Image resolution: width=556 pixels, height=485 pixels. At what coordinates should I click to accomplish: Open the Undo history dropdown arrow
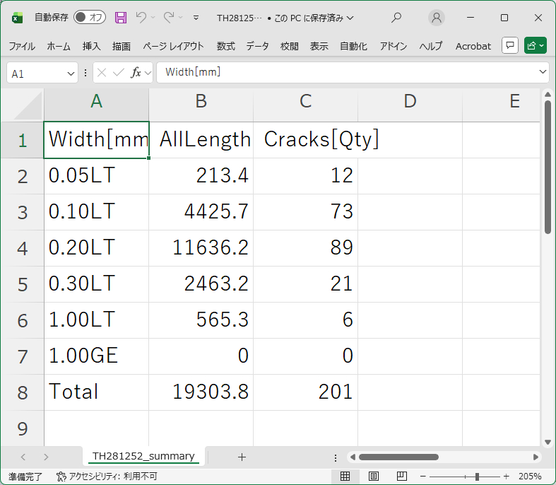click(x=153, y=18)
